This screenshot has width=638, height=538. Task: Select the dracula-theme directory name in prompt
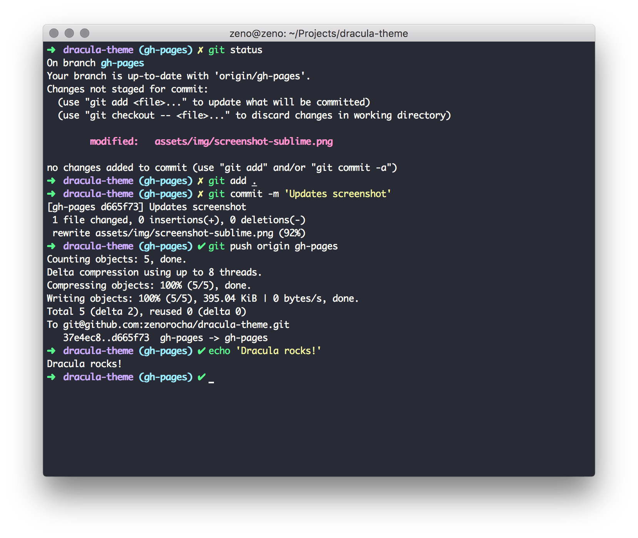98,50
